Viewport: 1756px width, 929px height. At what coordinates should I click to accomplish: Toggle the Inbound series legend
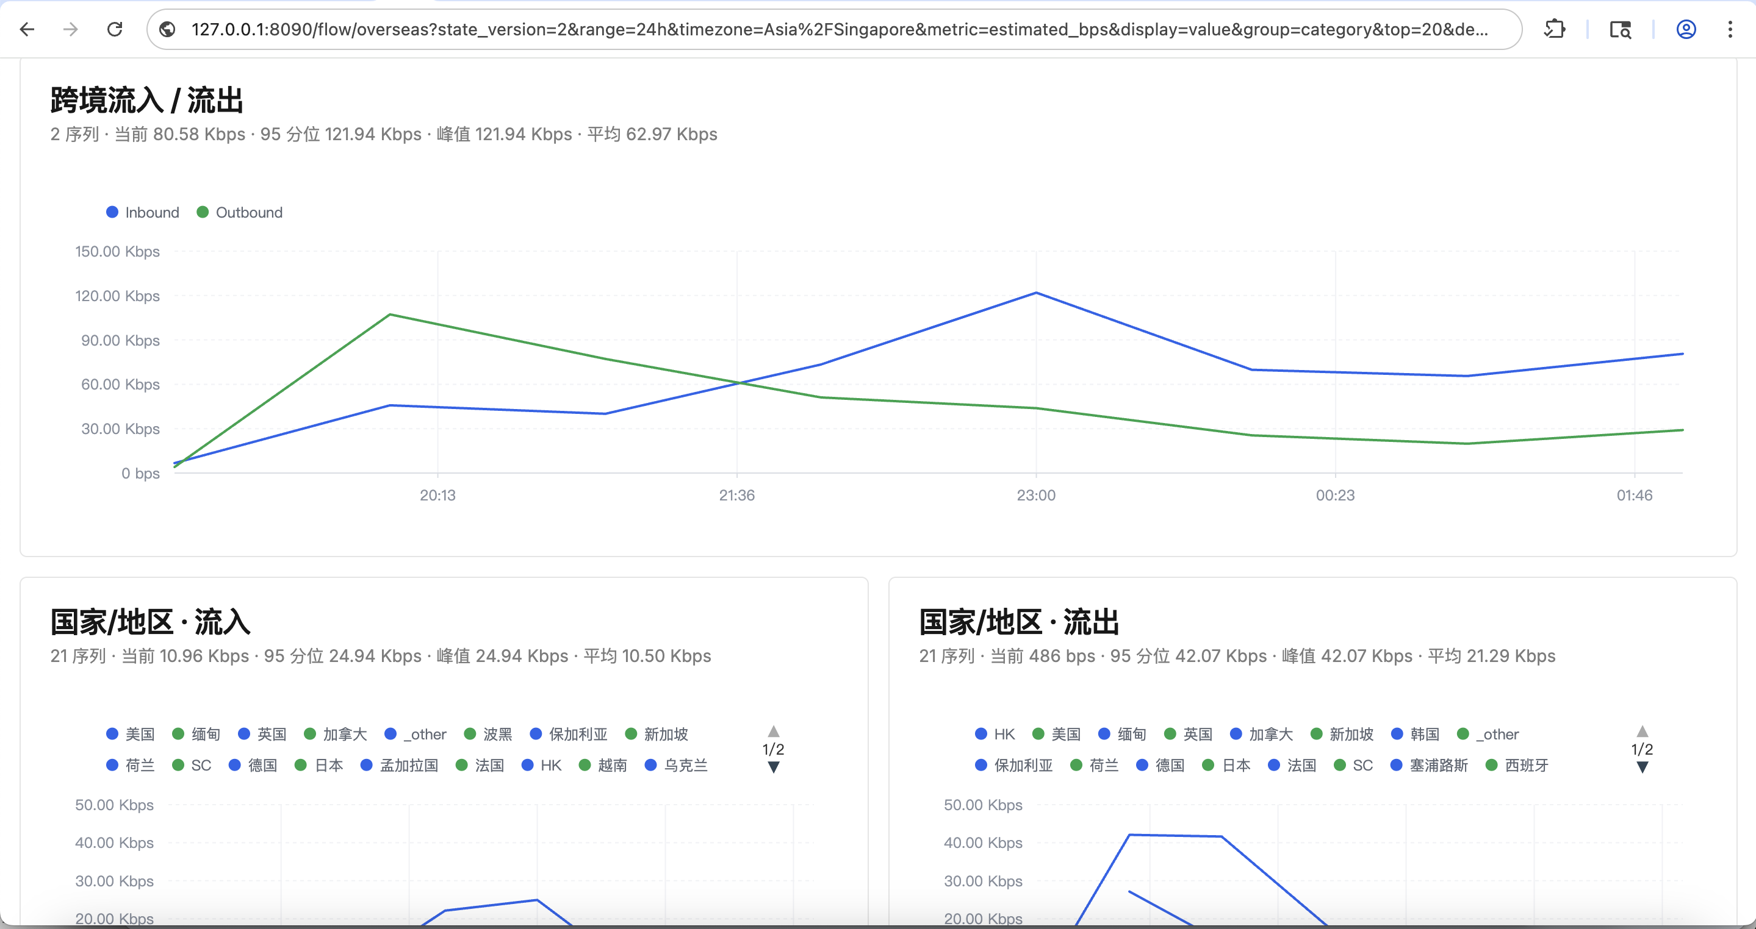143,213
